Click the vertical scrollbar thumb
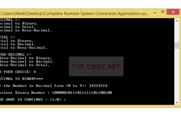The image size is (181, 121). 177,46
